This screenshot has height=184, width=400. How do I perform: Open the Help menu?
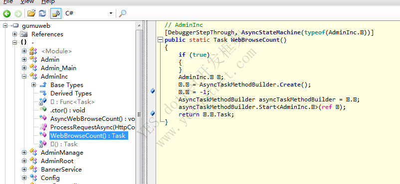pyautogui.click(x=48, y=2)
